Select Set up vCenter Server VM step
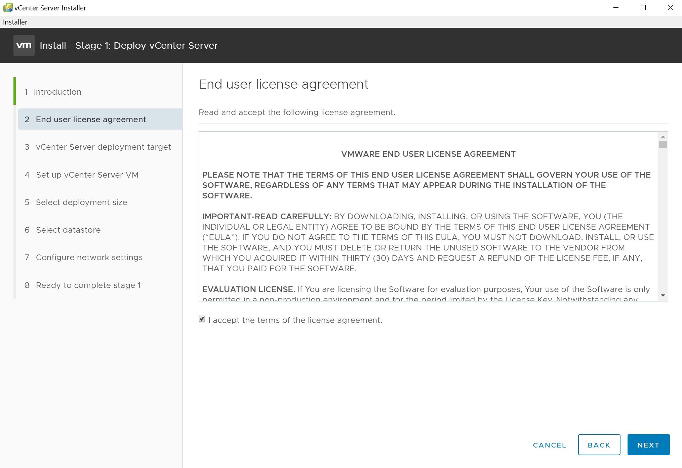682x468 pixels. [87, 175]
